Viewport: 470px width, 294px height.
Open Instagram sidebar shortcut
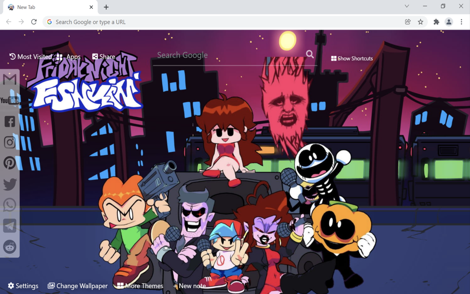[x=10, y=142]
